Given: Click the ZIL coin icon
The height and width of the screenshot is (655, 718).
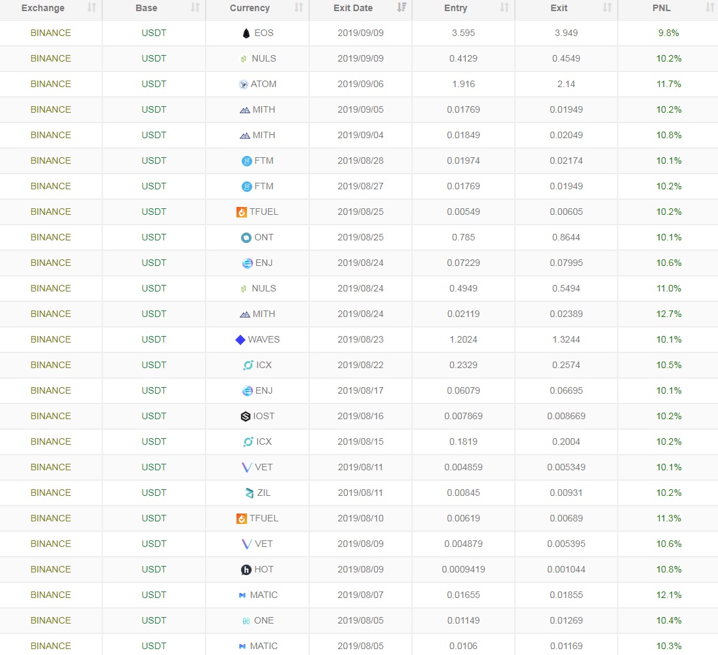Looking at the screenshot, I should [250, 493].
